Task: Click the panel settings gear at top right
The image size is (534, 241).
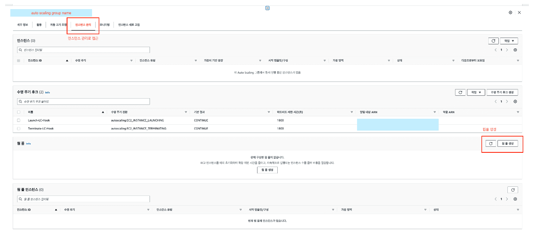Action: pyautogui.click(x=510, y=13)
